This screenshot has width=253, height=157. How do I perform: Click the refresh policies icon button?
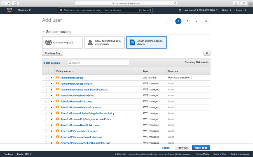[207, 53]
